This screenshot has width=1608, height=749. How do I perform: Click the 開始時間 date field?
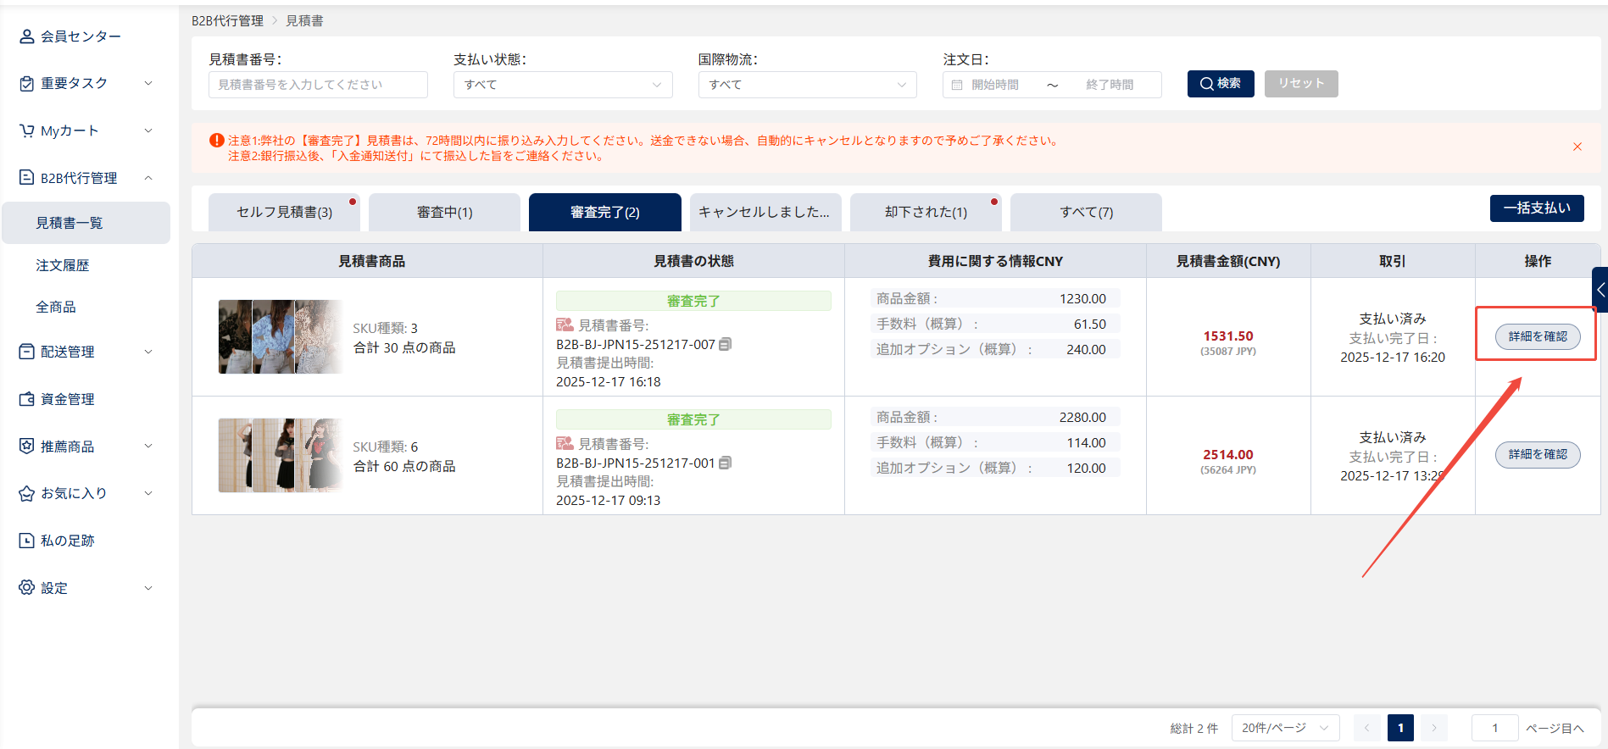coord(995,85)
